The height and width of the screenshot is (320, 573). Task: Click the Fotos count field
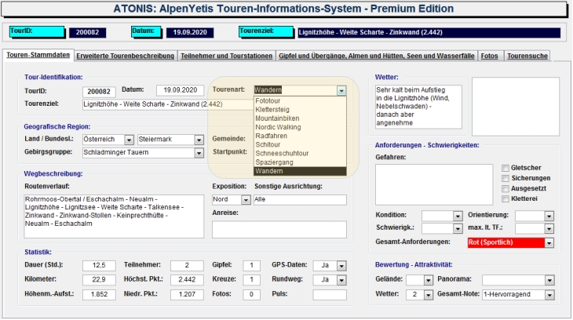click(251, 294)
